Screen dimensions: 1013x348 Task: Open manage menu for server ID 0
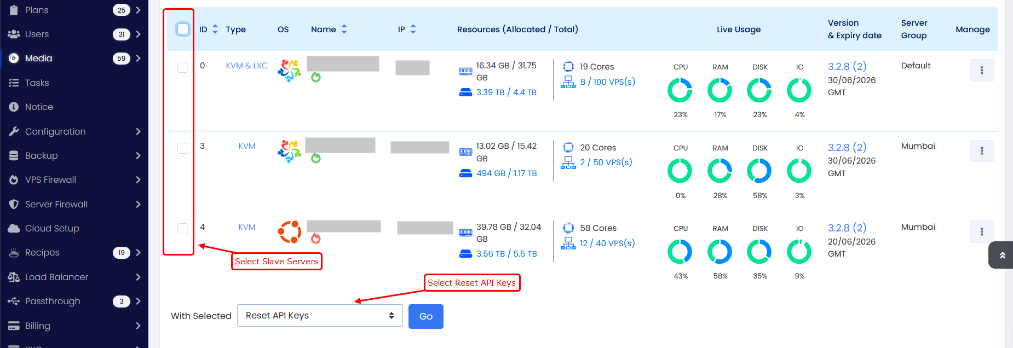981,70
